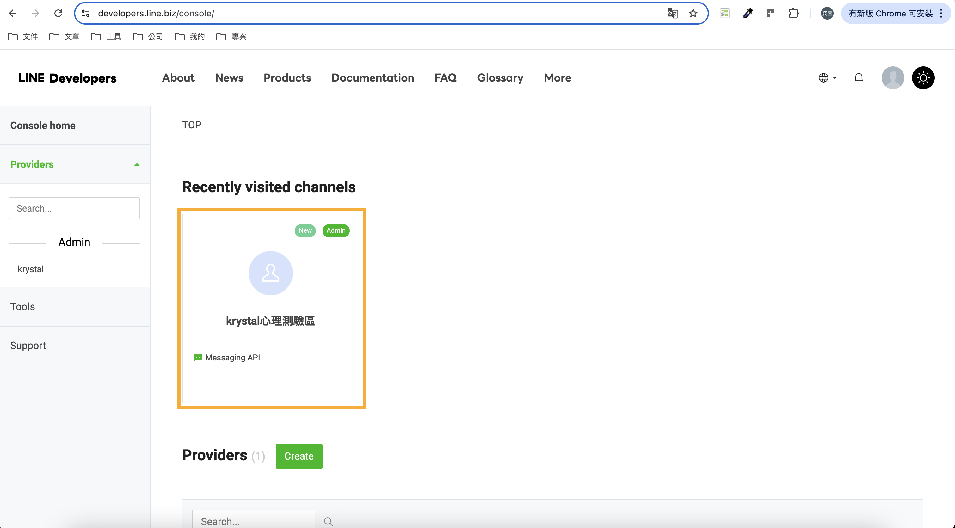Click the LINE Developers logo icon
This screenshot has width=955, height=528.
(x=67, y=77)
